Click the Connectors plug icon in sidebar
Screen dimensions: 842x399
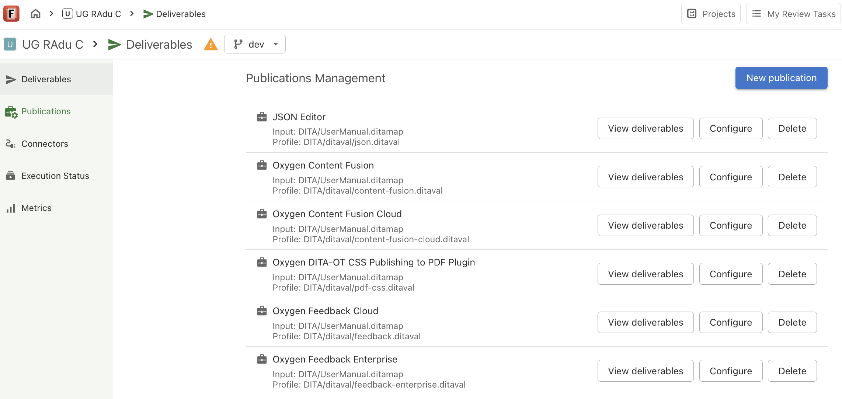10,144
